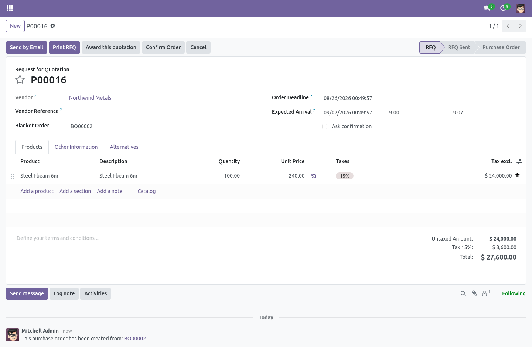The width and height of the screenshot is (532, 347).
Task: Click the 15% tax tag
Action: coord(345,176)
